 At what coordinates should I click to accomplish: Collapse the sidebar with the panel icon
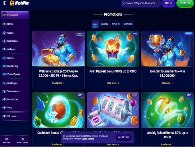5,3
